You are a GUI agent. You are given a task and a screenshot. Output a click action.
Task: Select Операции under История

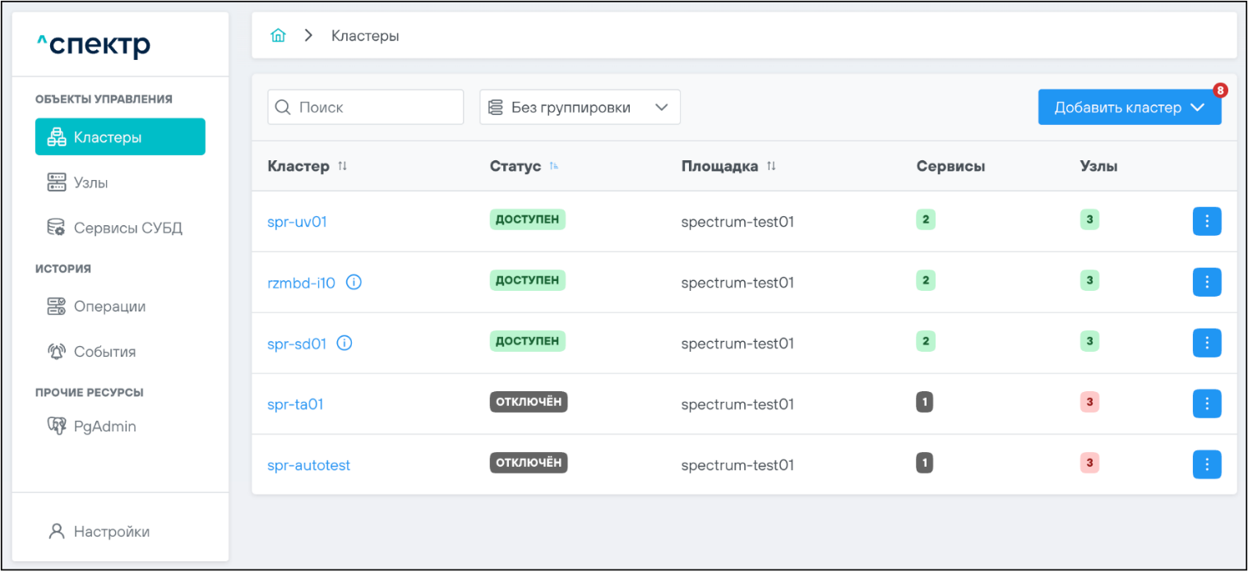(x=109, y=307)
